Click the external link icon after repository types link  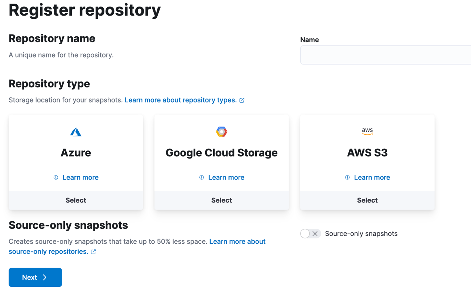(241, 100)
